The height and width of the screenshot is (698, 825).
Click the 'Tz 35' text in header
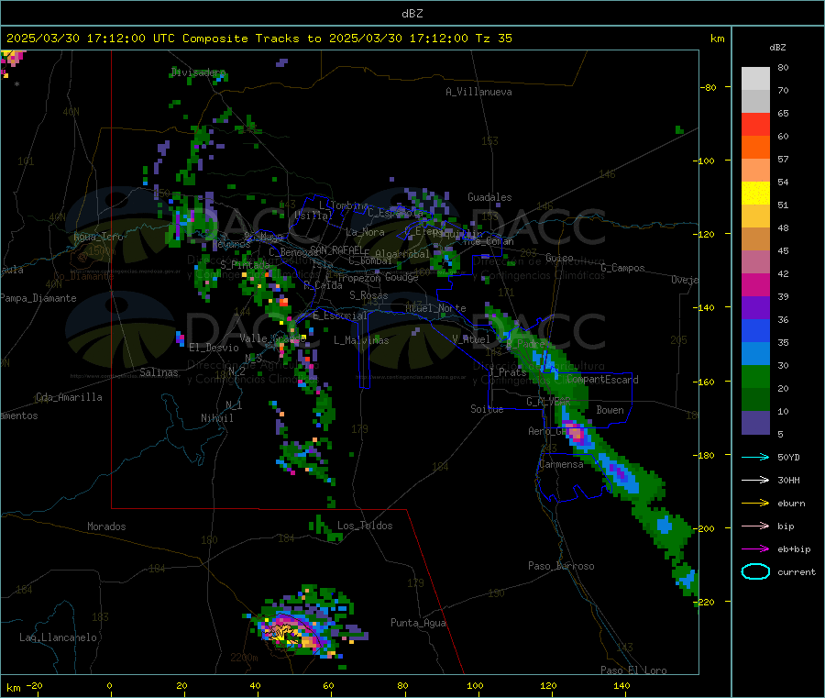coord(493,39)
